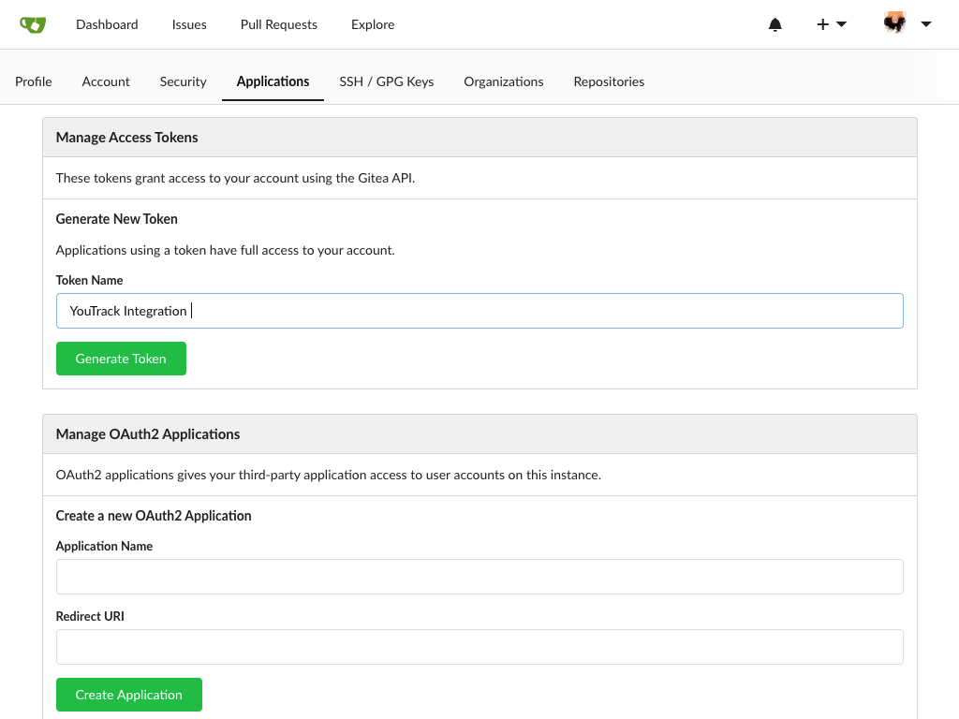Switch to the Profile tab
Screen dimensions: 959x719
click(34, 81)
